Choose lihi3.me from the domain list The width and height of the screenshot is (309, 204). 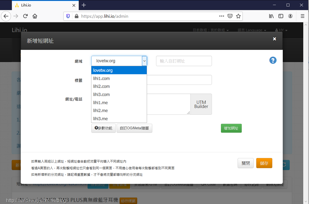[119, 119]
